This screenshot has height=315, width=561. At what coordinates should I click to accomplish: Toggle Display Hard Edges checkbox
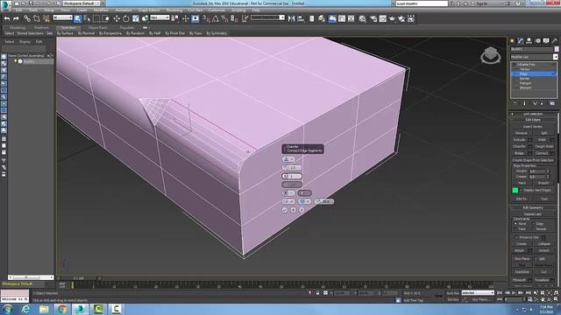[x=522, y=191]
